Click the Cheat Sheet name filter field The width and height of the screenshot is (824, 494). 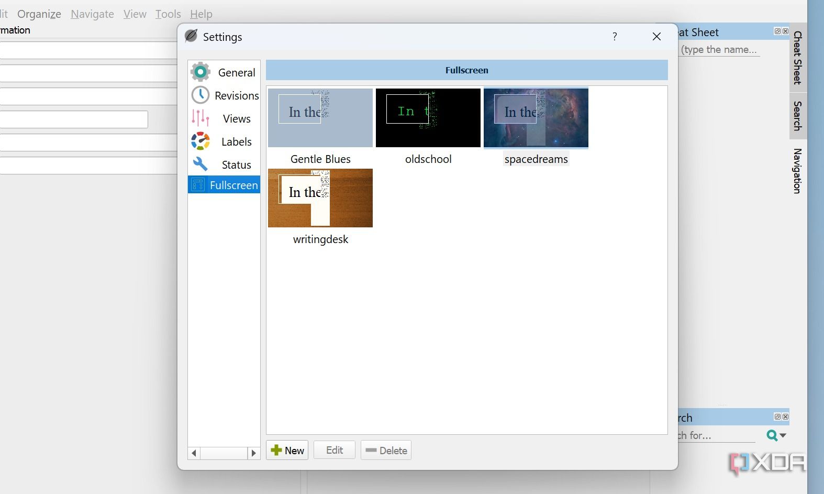pyautogui.click(x=719, y=50)
